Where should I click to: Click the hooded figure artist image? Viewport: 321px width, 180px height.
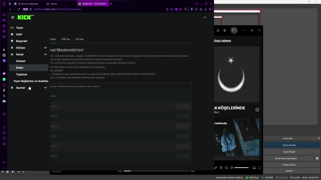point(236,137)
